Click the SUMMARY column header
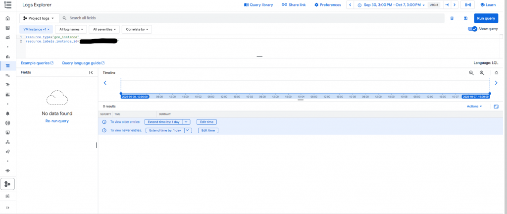 [x=165, y=114]
